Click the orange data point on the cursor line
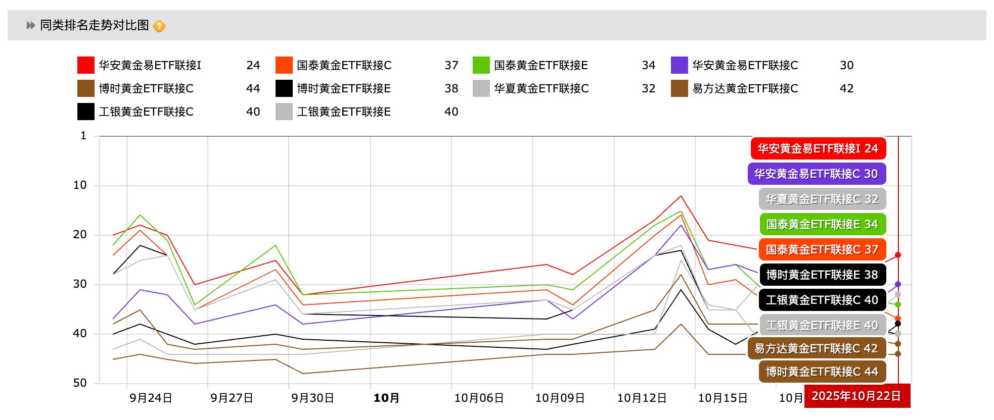994x420 pixels. [x=898, y=319]
